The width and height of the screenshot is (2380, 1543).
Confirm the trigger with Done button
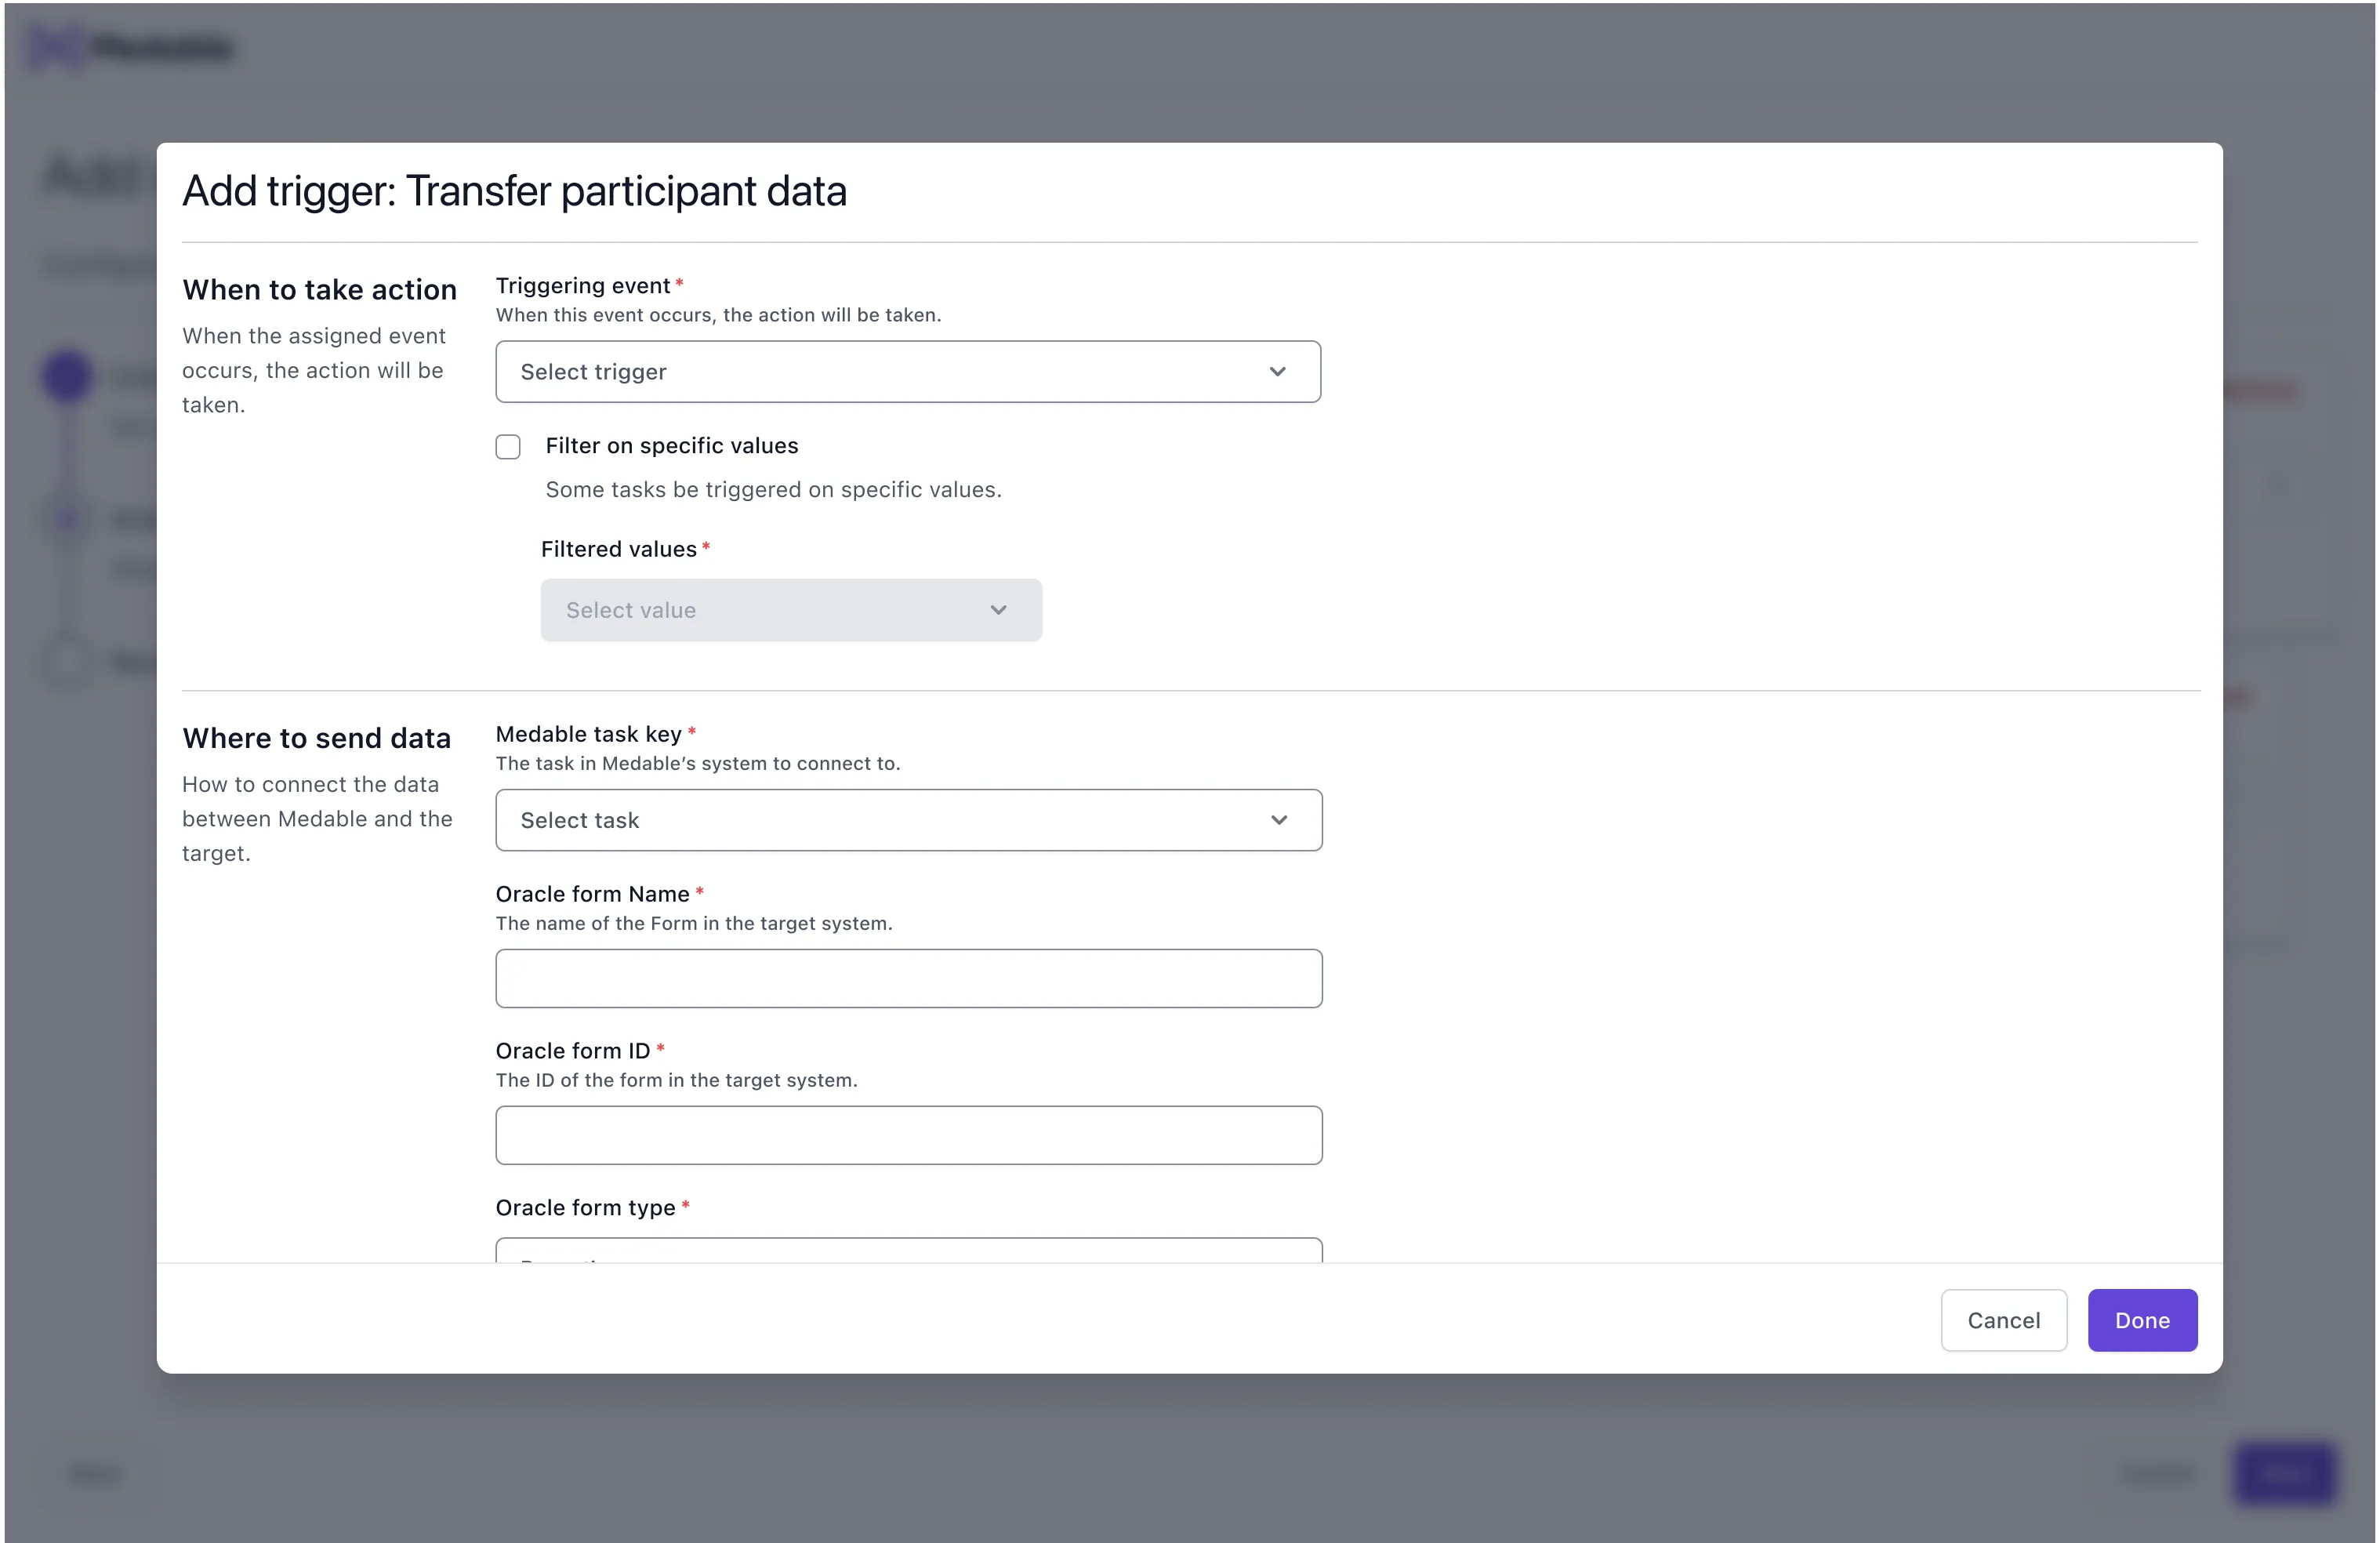tap(2142, 1320)
